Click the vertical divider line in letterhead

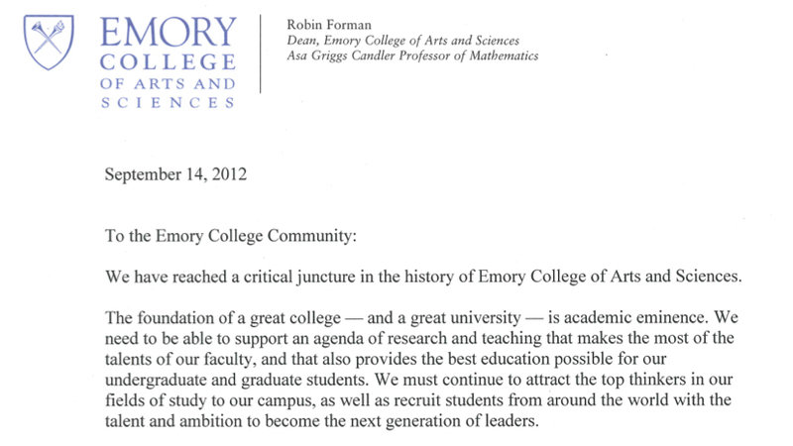[x=261, y=56]
